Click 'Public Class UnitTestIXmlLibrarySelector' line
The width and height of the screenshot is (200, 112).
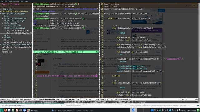[129, 19]
